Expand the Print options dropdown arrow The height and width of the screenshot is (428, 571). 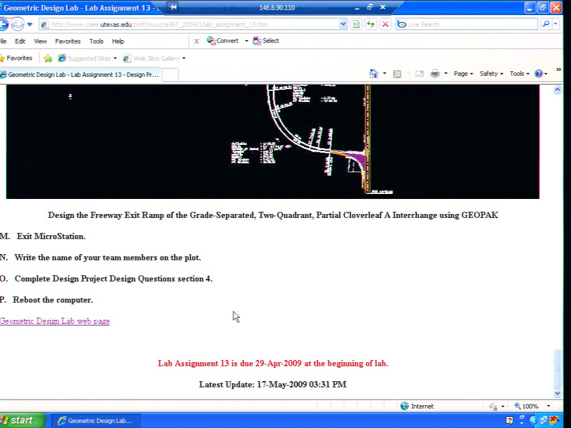tap(446, 74)
